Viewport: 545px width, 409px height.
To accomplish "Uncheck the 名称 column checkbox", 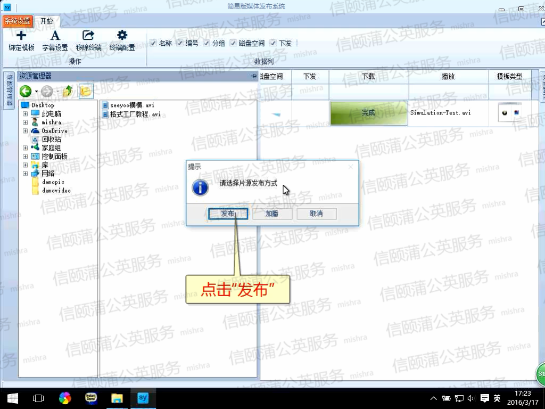I will [x=153, y=43].
